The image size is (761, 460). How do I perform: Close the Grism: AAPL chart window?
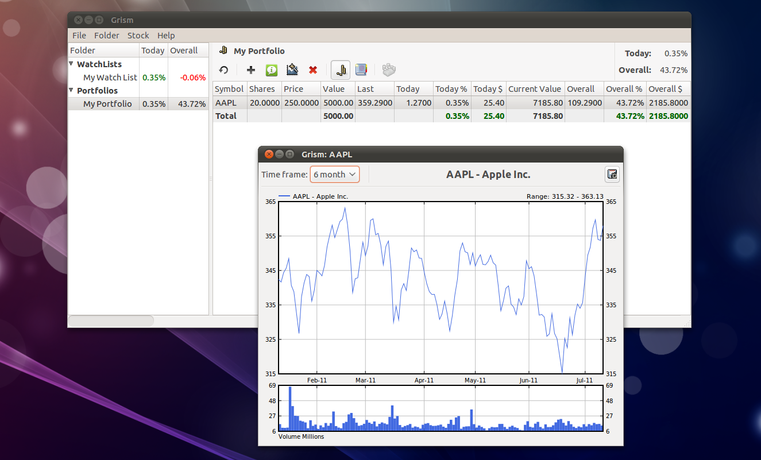click(269, 154)
